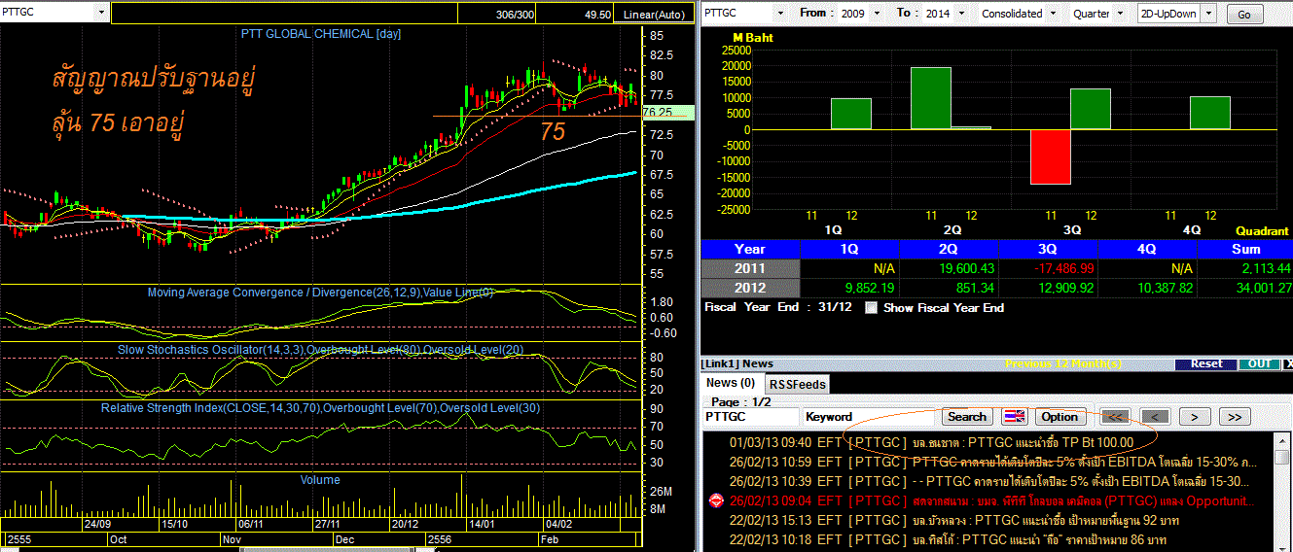Click the MACD indicator title label
The width and height of the screenshot is (1293, 552).
[321, 293]
